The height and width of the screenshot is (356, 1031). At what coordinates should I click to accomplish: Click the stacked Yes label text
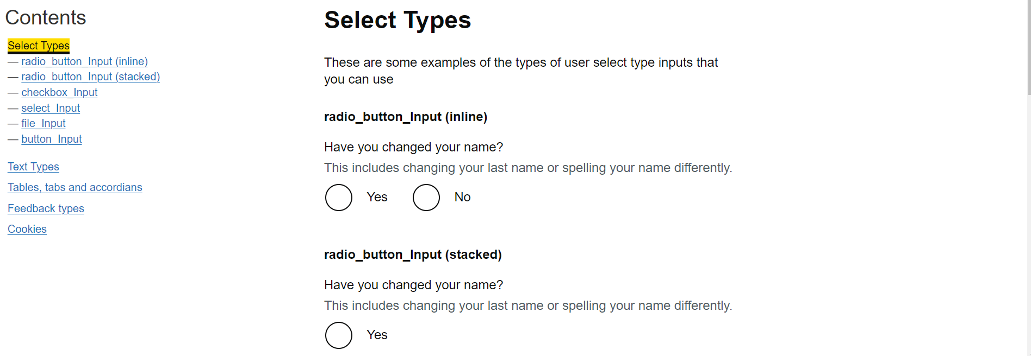click(x=377, y=335)
